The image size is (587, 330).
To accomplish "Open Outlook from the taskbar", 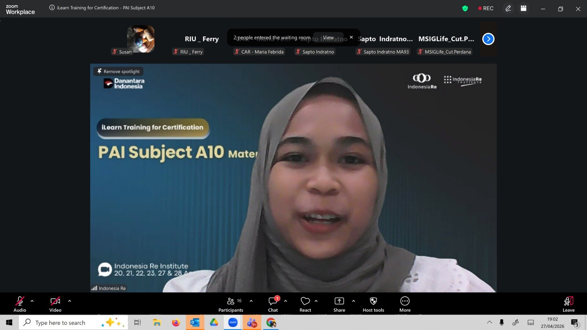I will pyautogui.click(x=195, y=323).
